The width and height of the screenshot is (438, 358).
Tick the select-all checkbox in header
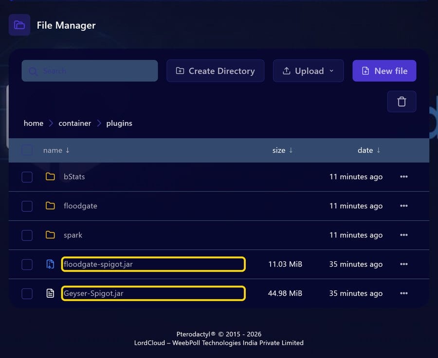pyautogui.click(x=27, y=150)
